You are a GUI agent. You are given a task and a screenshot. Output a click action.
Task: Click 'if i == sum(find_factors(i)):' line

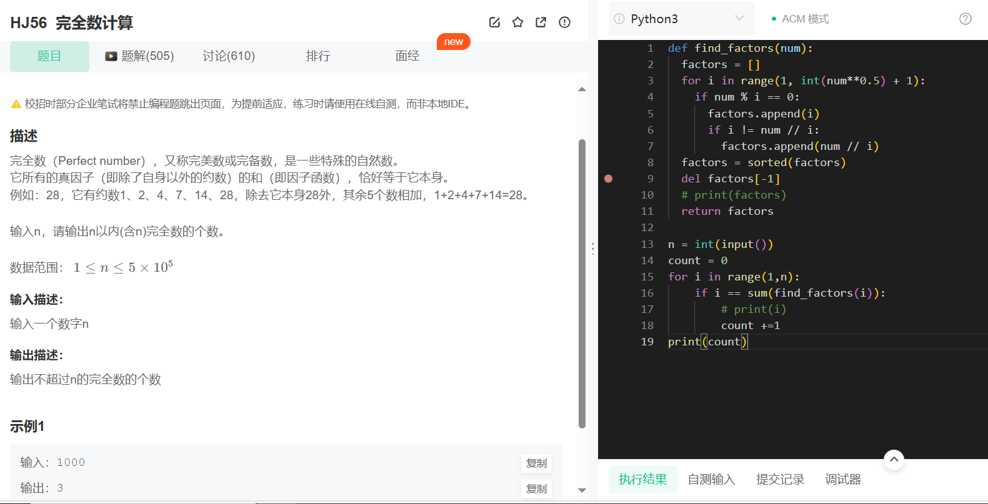790,293
